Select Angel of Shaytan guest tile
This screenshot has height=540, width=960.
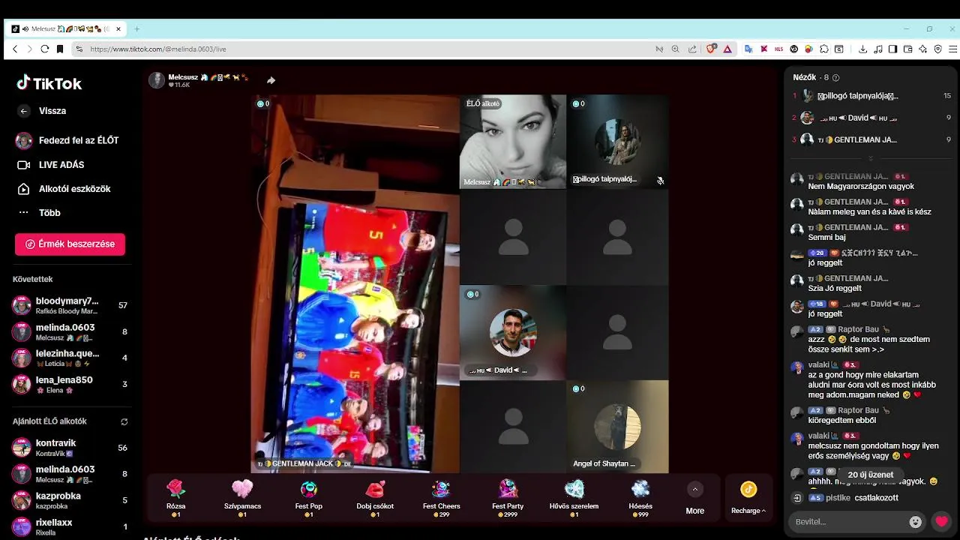(x=617, y=427)
